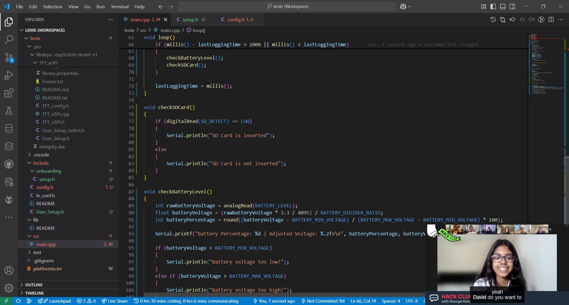Open the Terminal menu
This screenshot has height=305, width=569.
coord(119,7)
